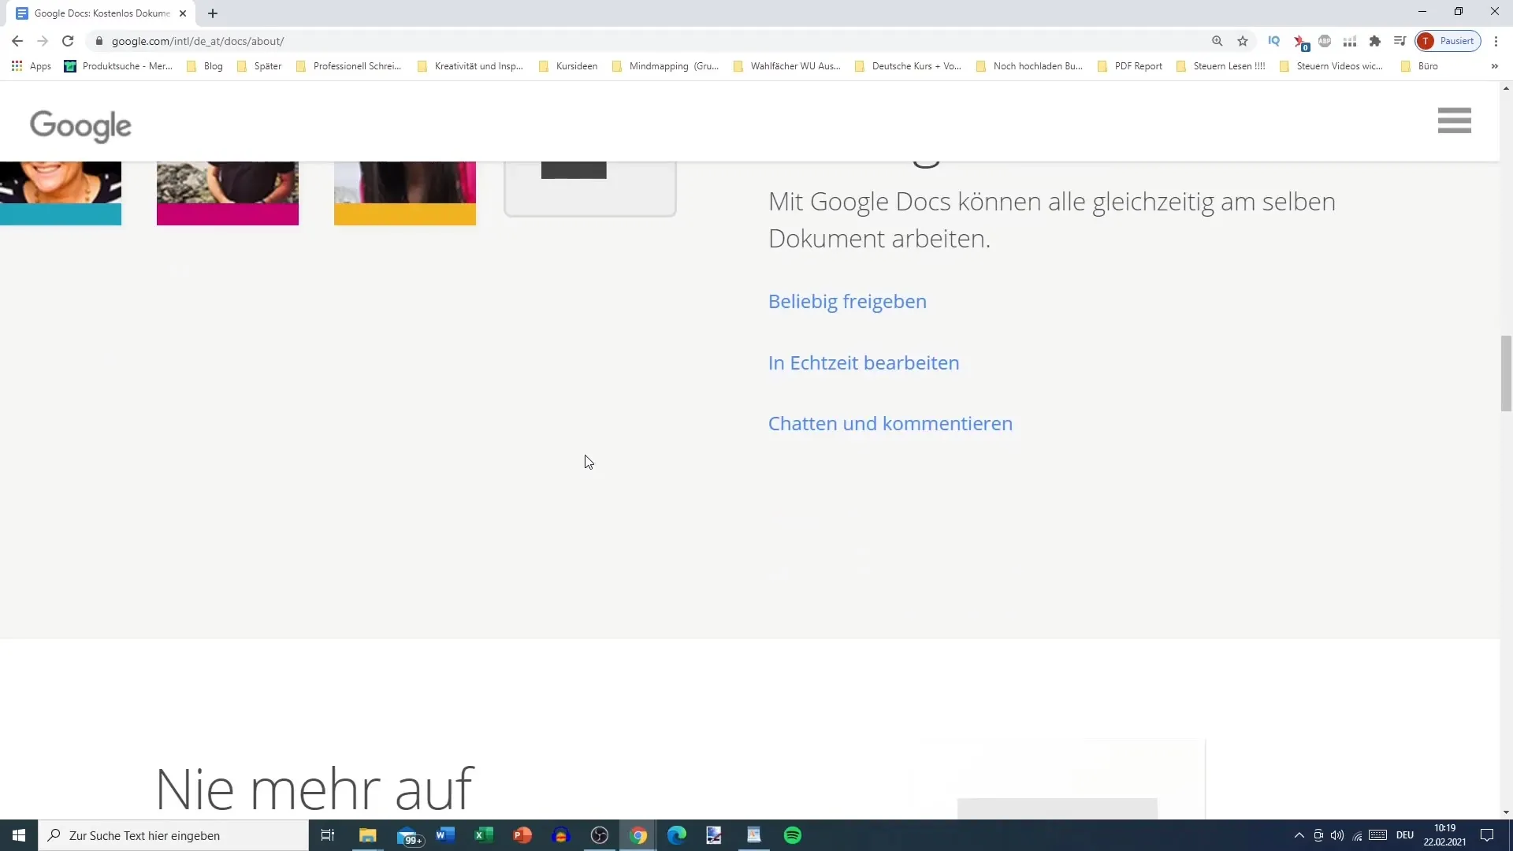Open a new browser tab
This screenshot has width=1513, height=851.
point(213,13)
